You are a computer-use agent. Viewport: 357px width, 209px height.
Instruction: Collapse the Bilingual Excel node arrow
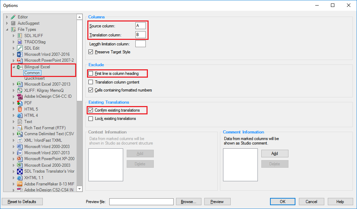point(14,67)
